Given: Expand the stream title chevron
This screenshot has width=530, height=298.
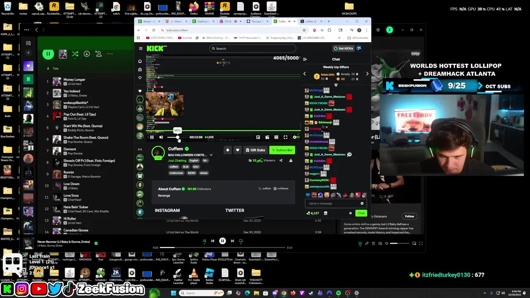Looking at the screenshot, I should [x=211, y=155].
